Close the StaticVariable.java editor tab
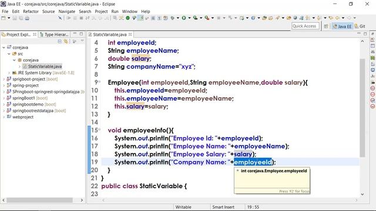 (130, 35)
